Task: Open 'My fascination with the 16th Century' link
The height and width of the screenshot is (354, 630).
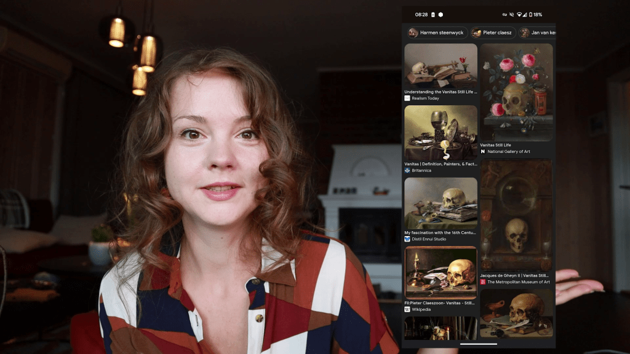Action: tap(441, 233)
